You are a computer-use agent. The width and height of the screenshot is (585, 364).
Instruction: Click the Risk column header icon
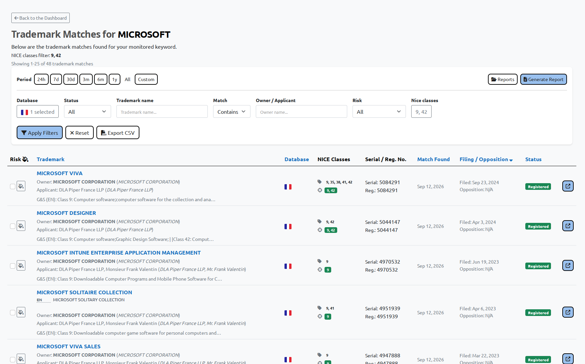click(25, 159)
